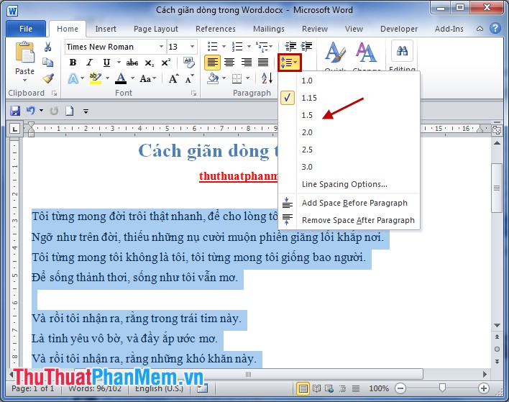
Task: Open Multilevel List dropdown
Action: pyautogui.click(x=271, y=47)
